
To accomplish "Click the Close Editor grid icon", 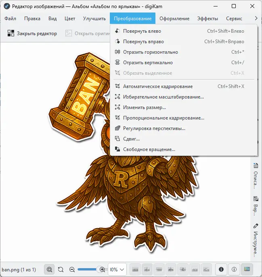I will (x=11, y=33).
